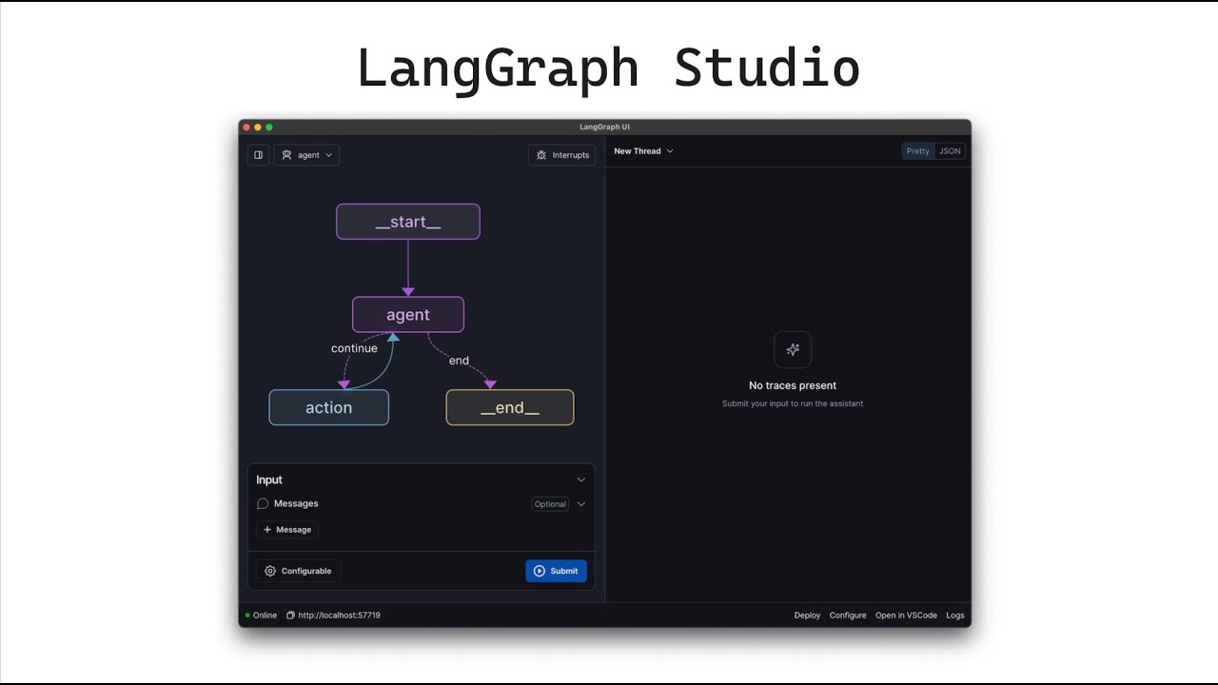Switch the view to JSON
This screenshot has width=1218, height=685.
coord(950,151)
